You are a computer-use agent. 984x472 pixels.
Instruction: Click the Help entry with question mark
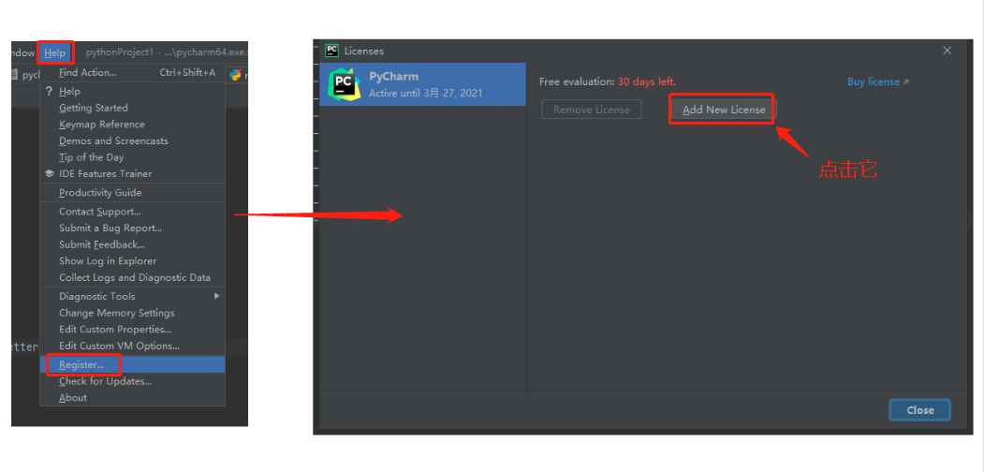click(132, 92)
